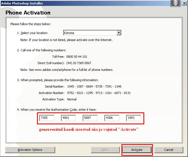Screen dimensions: 188x157
Task: Open Activation Options
Action: (30, 150)
